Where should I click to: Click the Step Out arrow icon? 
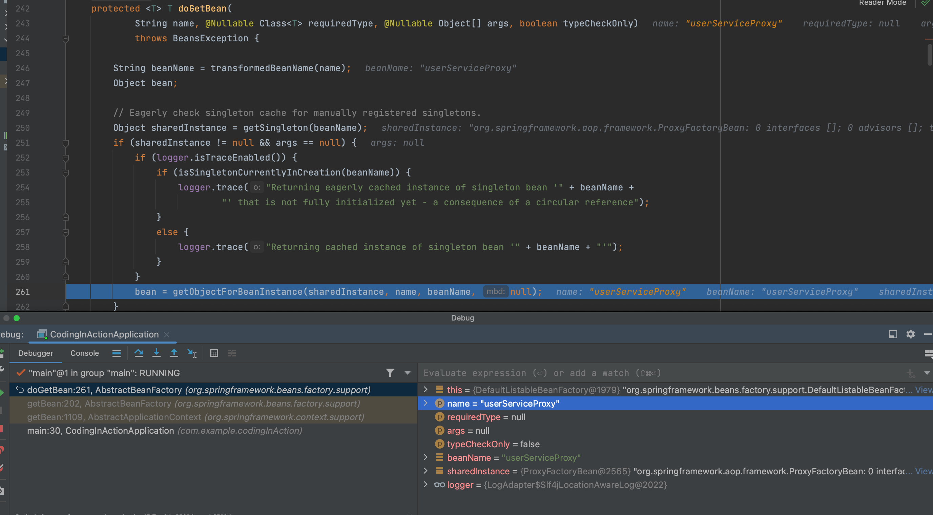(174, 353)
